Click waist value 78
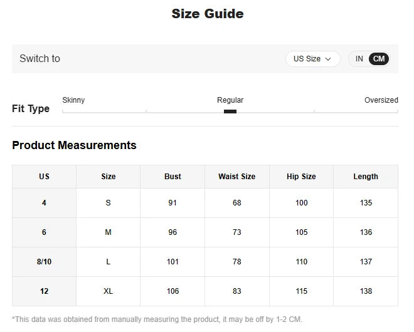This screenshot has width=414, height=332. point(237,262)
